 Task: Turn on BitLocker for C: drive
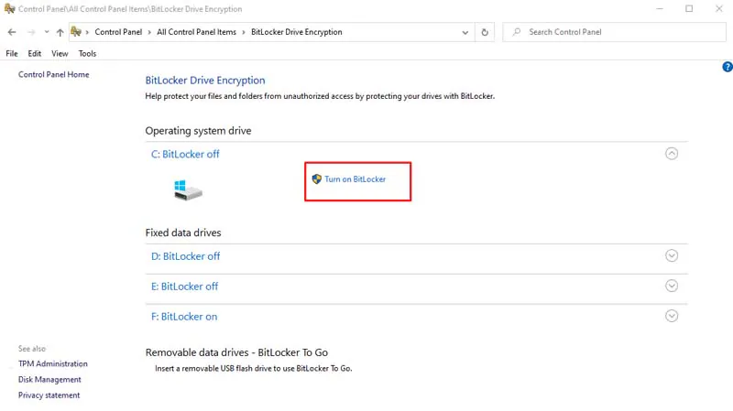(x=356, y=179)
